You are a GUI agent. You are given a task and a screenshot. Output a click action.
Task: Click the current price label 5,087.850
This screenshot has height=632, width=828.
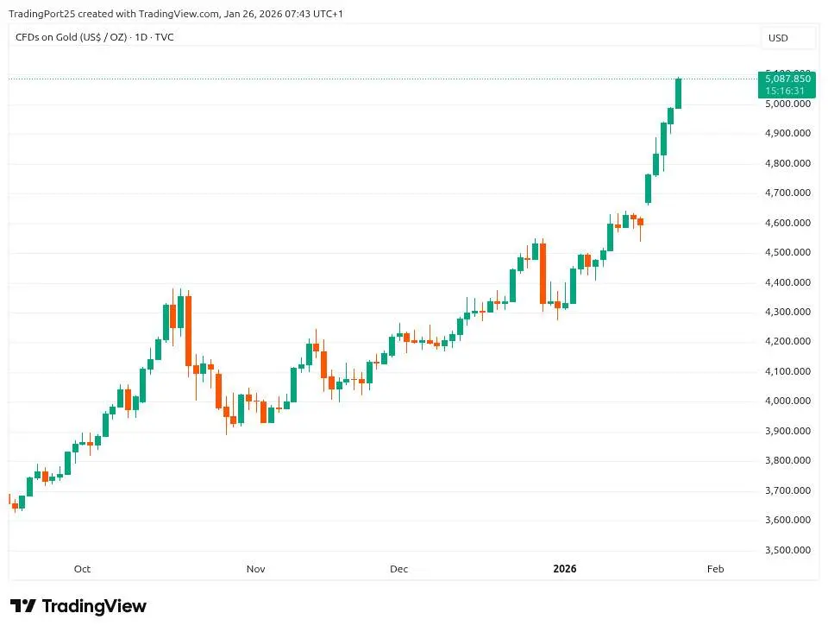pos(787,79)
